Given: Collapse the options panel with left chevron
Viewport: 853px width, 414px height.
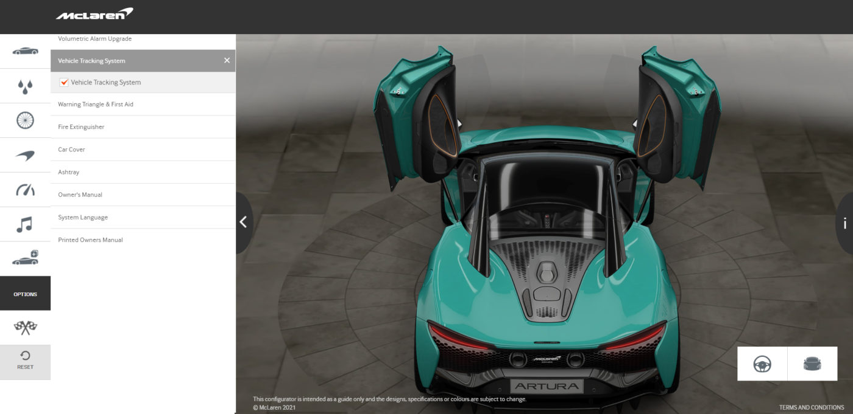Looking at the screenshot, I should coord(244,223).
